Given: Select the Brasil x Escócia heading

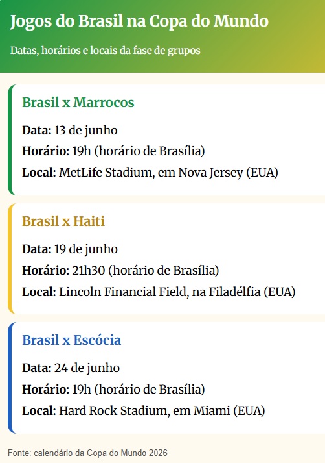Looking at the screenshot, I should pyautogui.click(x=71, y=340).
